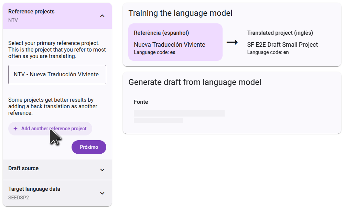Click the Translated project (inglês) label
Image resolution: width=344 pixels, height=209 pixels.
click(x=280, y=33)
